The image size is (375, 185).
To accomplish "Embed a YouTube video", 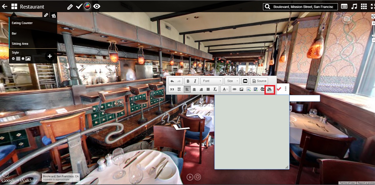I will coord(270,89).
